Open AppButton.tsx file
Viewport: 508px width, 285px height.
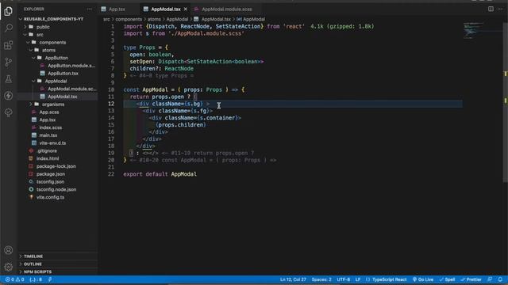tap(63, 74)
